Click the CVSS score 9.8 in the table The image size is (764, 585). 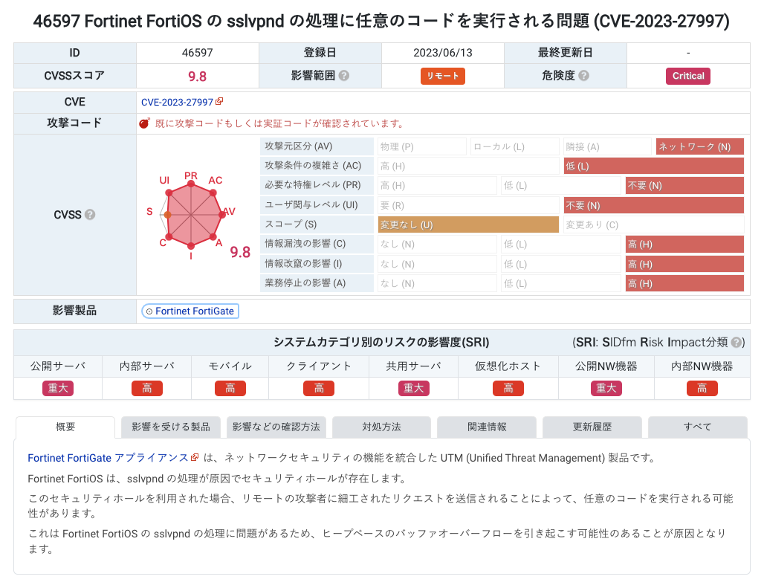pyautogui.click(x=198, y=77)
